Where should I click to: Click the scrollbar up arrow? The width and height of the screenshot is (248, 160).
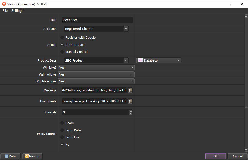246,16
